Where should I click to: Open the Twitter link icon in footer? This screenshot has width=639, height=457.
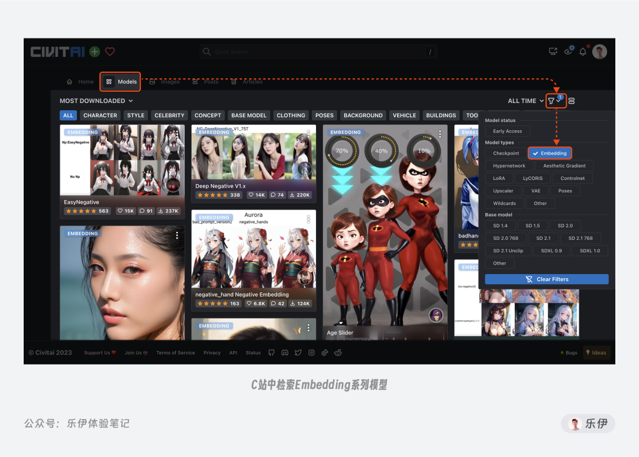[x=298, y=353]
